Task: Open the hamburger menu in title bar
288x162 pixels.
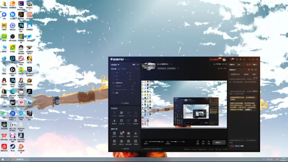Action: (244, 59)
